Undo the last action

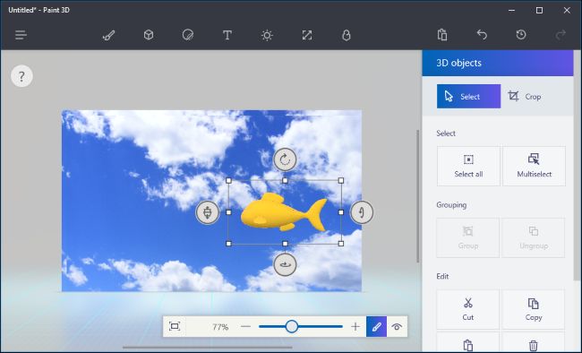pos(482,35)
